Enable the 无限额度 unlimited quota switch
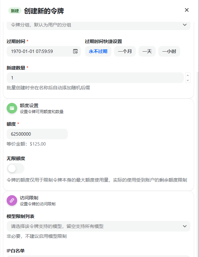 coord(16,168)
